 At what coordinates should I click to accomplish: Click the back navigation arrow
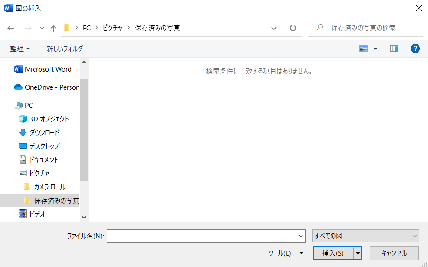[x=11, y=28]
